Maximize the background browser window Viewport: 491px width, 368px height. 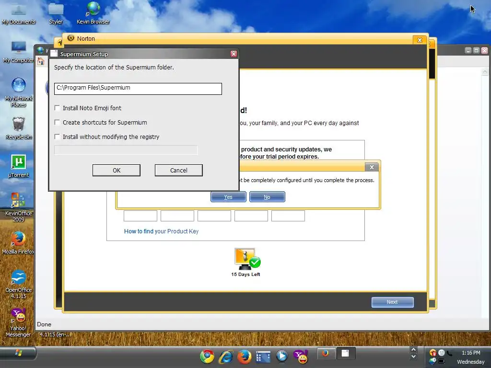476,50
